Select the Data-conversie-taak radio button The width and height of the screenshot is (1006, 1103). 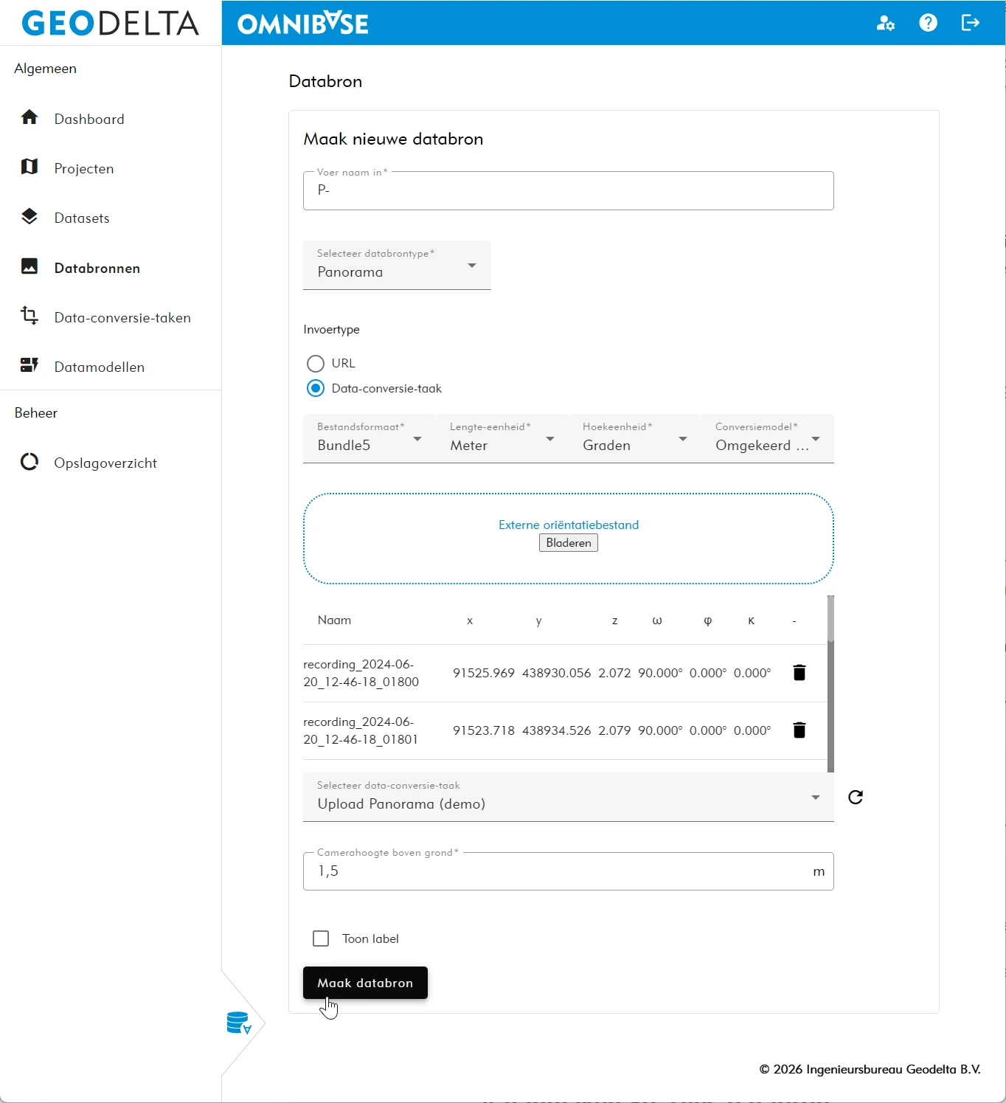[316, 388]
